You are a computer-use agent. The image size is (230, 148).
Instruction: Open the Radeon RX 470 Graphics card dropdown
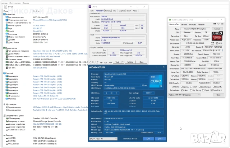[184, 95]
